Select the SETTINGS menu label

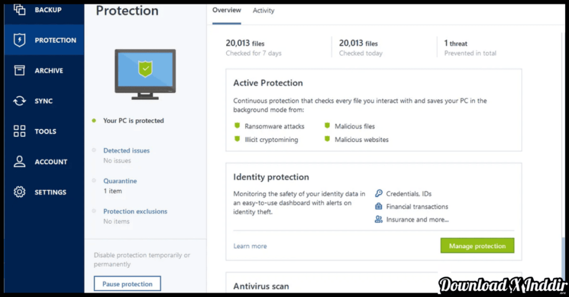point(51,192)
